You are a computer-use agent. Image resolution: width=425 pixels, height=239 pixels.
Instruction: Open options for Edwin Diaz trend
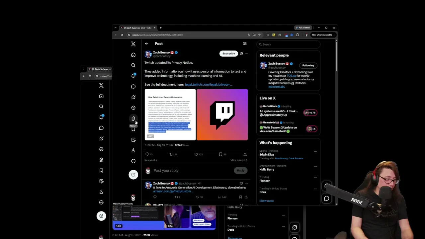[315, 151]
